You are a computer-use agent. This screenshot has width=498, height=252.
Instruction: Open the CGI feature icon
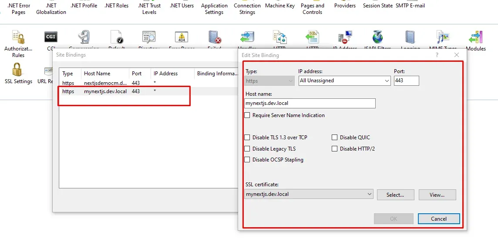point(51,37)
